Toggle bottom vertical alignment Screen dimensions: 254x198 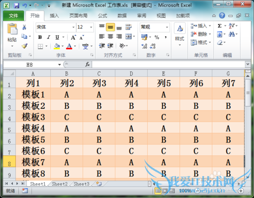point(119,27)
